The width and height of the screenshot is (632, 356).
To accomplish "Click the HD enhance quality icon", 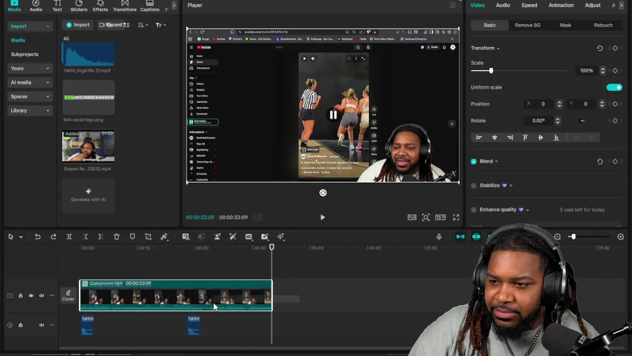I will 249,237.
